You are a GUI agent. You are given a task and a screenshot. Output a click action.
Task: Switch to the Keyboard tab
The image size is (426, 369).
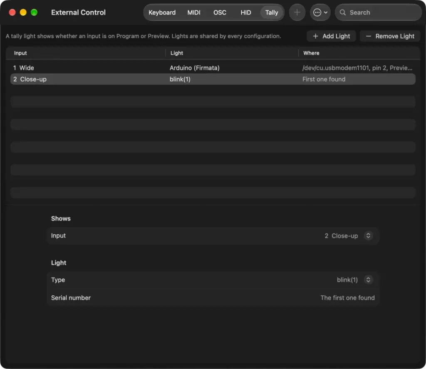[162, 12]
